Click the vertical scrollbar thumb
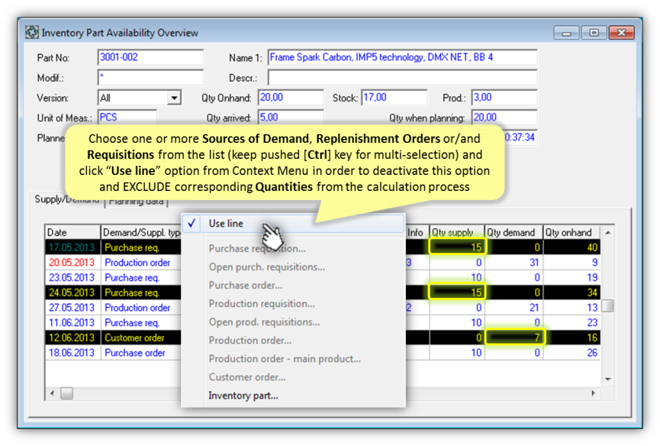The height and width of the screenshot is (446, 660). [x=608, y=305]
